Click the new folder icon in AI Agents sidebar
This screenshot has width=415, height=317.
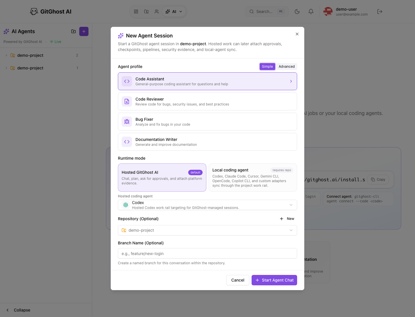73,31
